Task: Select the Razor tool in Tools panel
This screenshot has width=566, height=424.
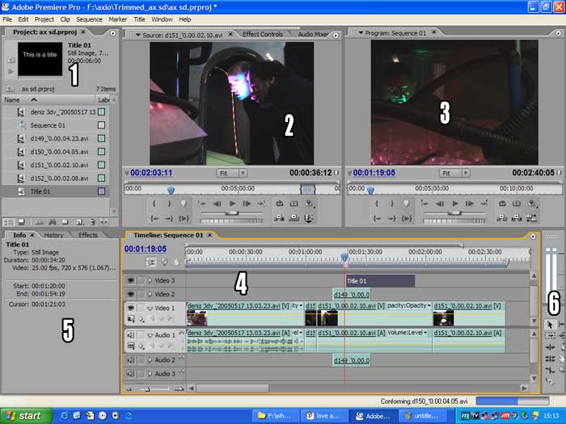Action: click(549, 381)
